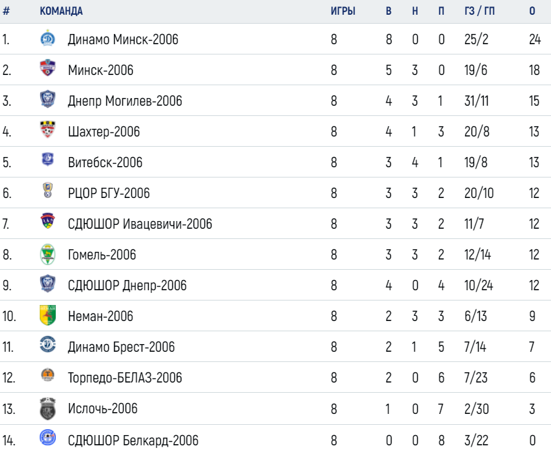This screenshot has width=551, height=453.
Task: Click the Шахтер-2006 team emblem
Action: (x=47, y=129)
